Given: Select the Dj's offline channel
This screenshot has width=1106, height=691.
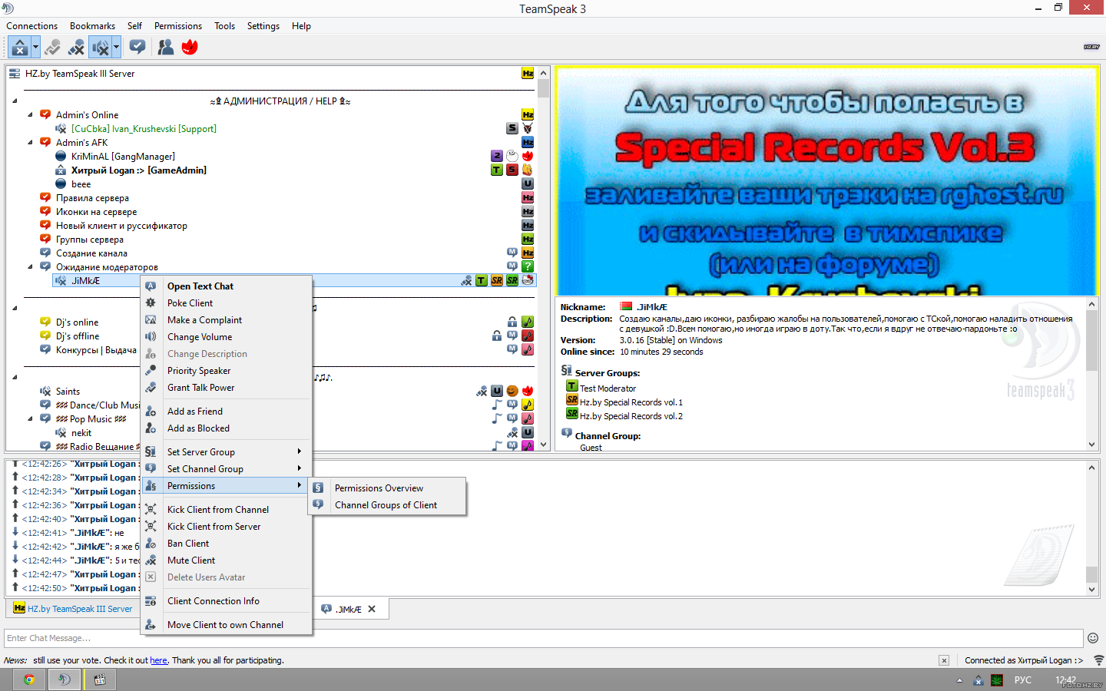Looking at the screenshot, I should pyautogui.click(x=77, y=336).
